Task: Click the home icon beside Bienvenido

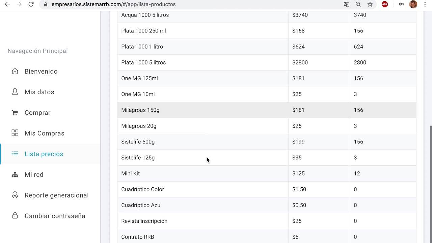Action: click(15, 71)
